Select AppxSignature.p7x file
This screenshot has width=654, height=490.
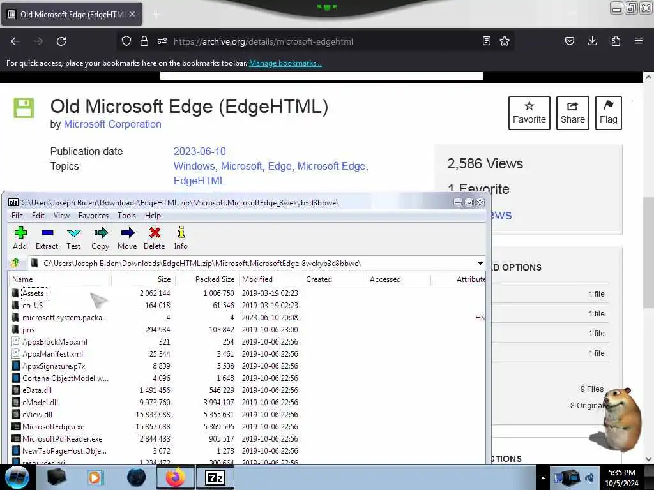pos(54,366)
